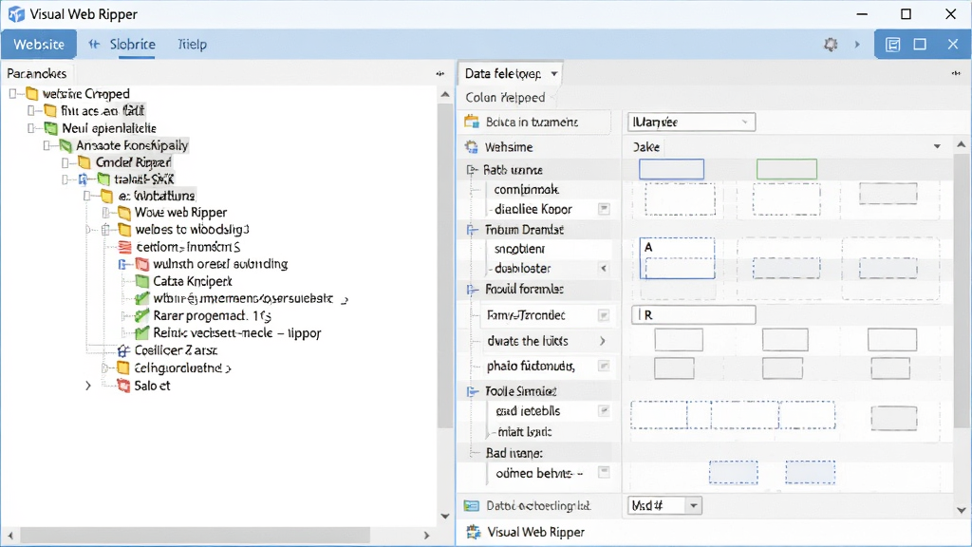Select the Colan Helpoed tab

point(505,98)
